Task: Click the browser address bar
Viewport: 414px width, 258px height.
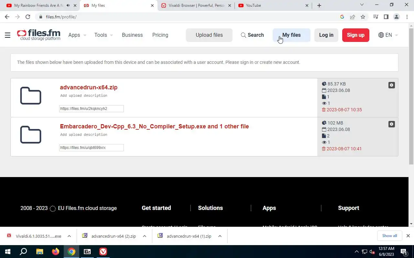Action: tap(188, 17)
